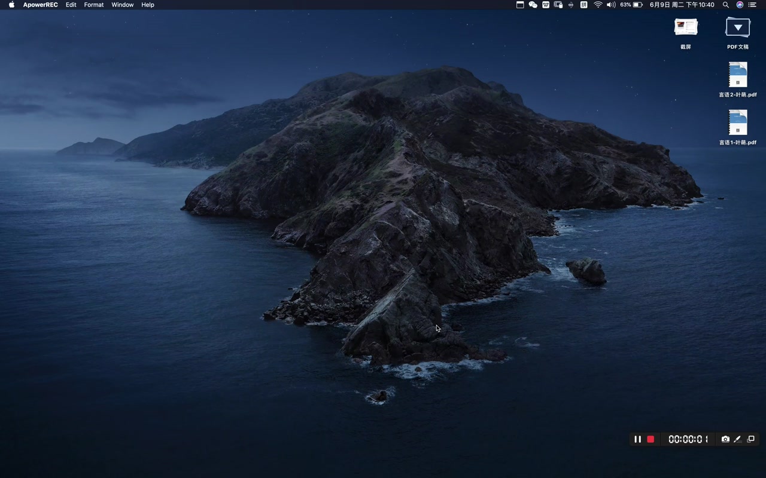
Task: Click the recording timer display
Action: coord(688,439)
